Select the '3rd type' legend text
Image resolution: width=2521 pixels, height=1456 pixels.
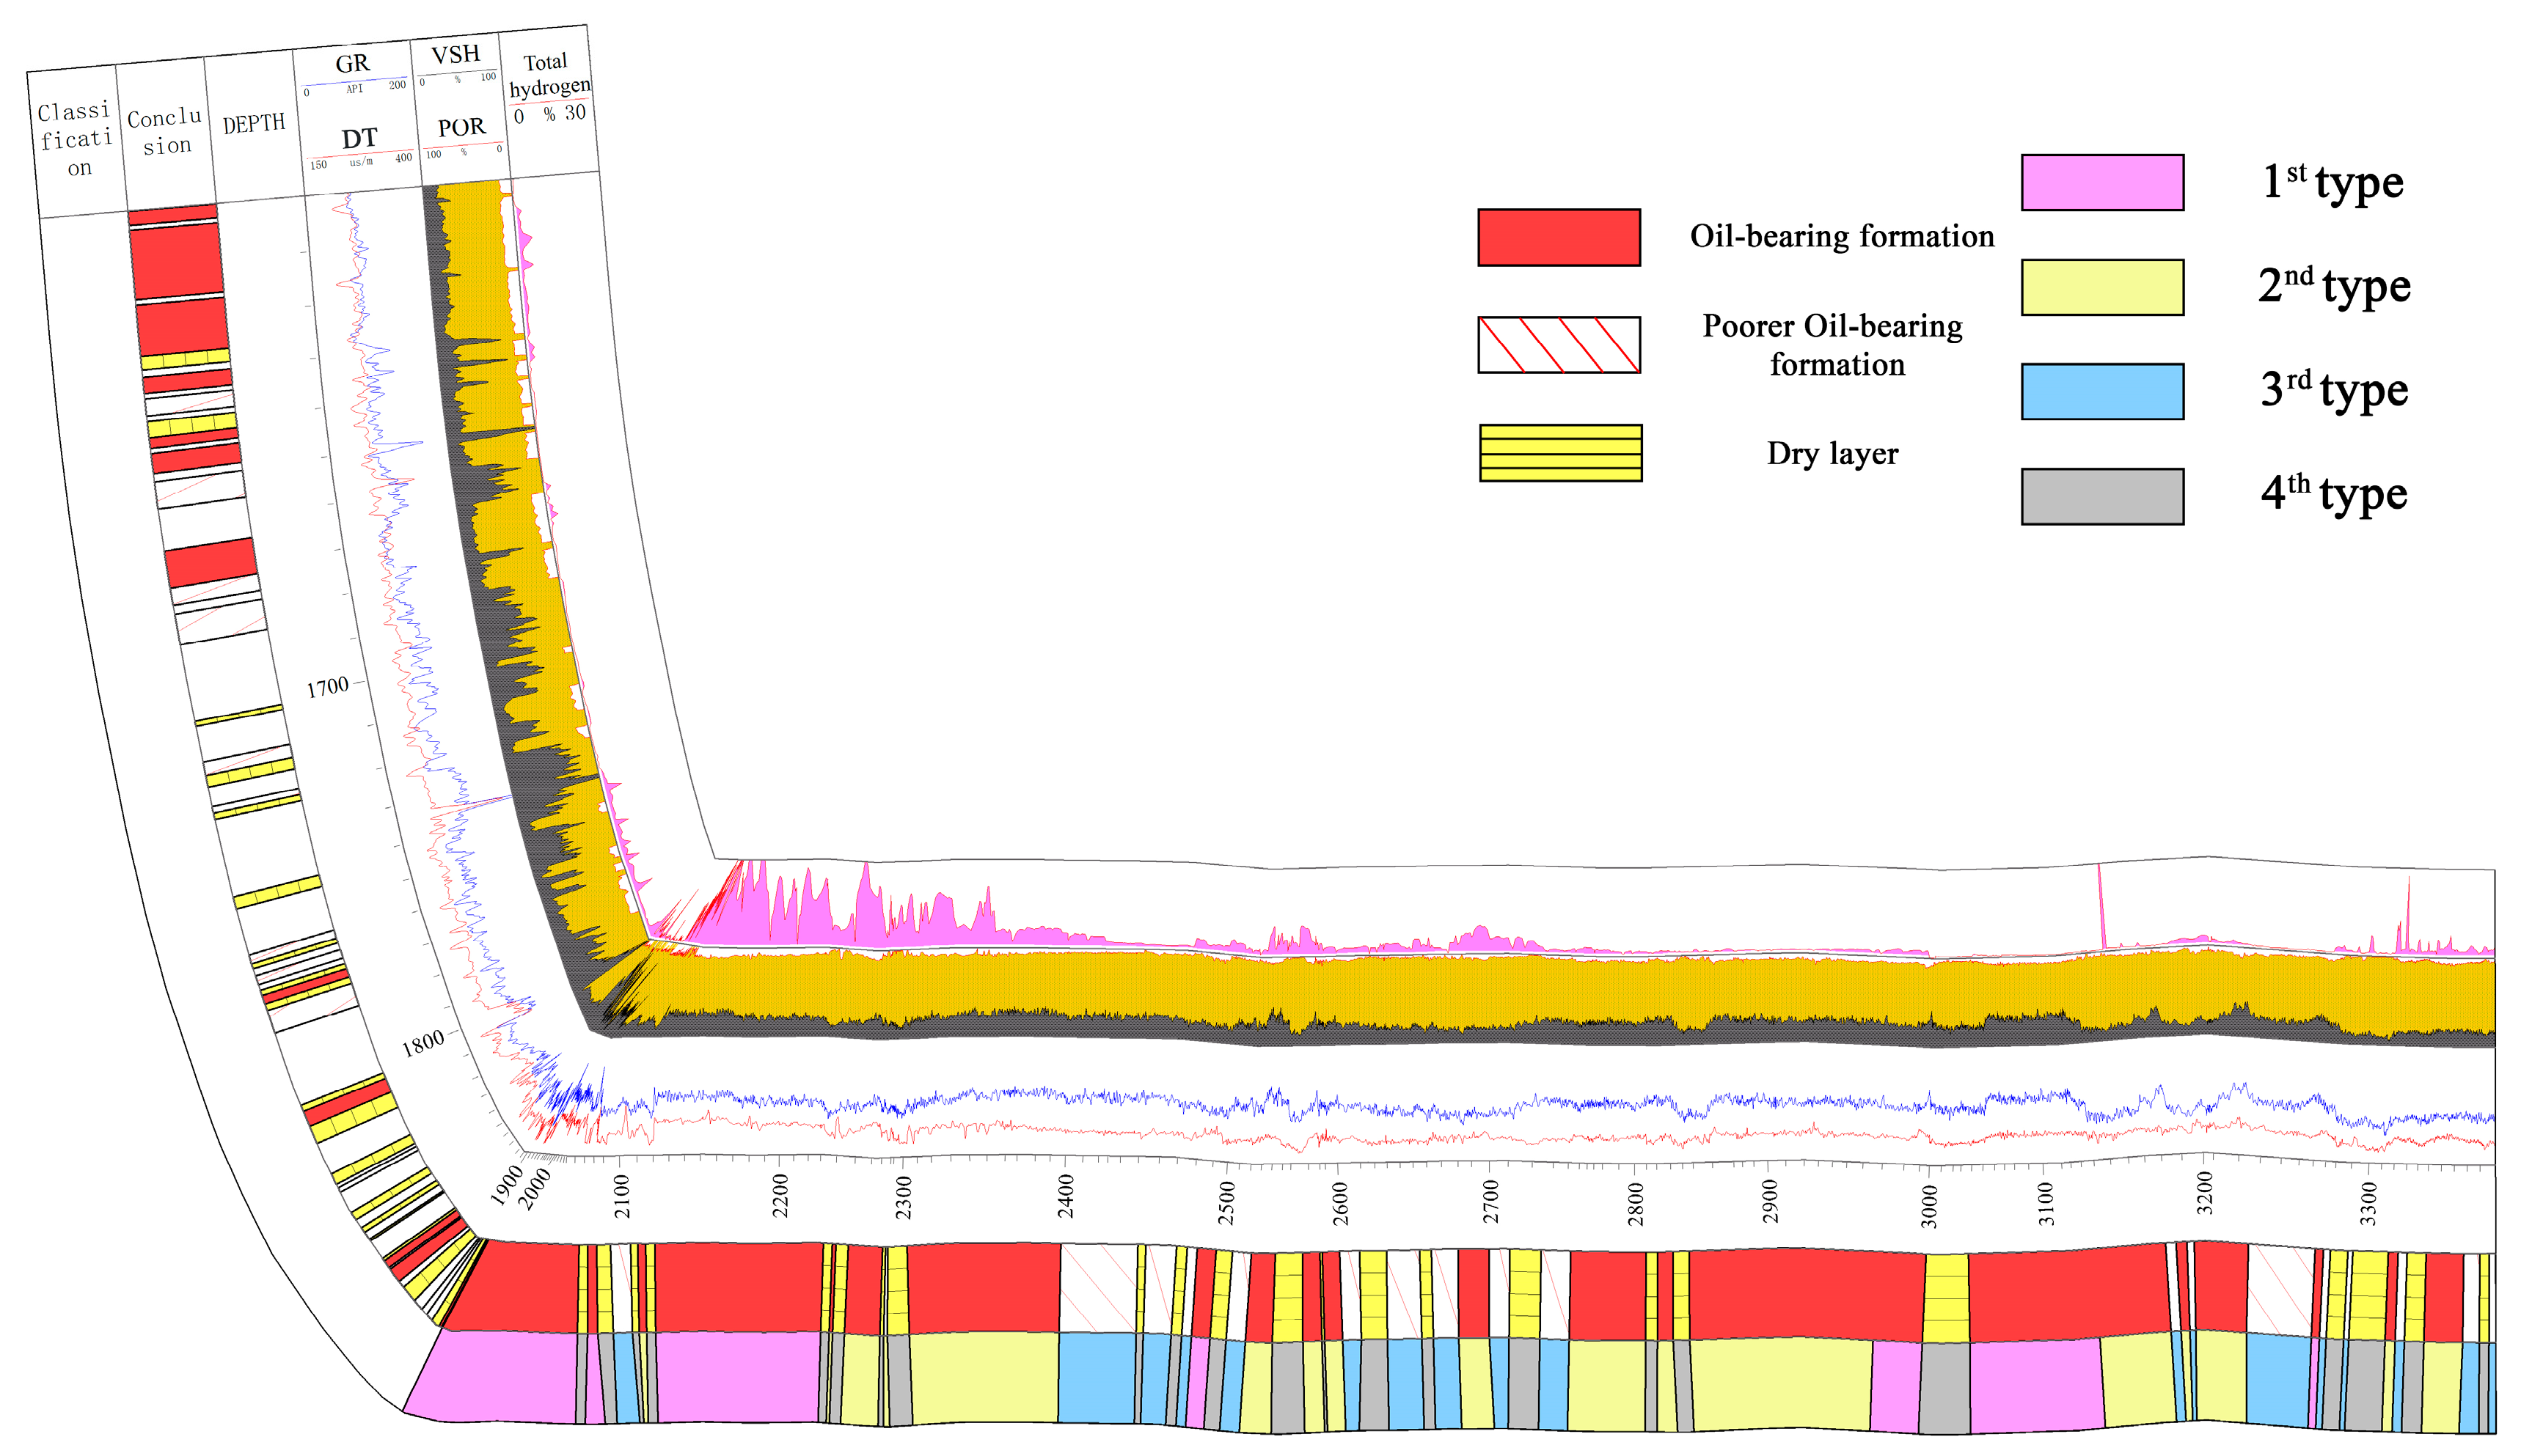pyautogui.click(x=2334, y=390)
